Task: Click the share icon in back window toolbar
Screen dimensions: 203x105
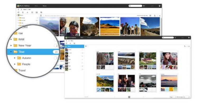Action: pyautogui.click(x=19, y=12)
